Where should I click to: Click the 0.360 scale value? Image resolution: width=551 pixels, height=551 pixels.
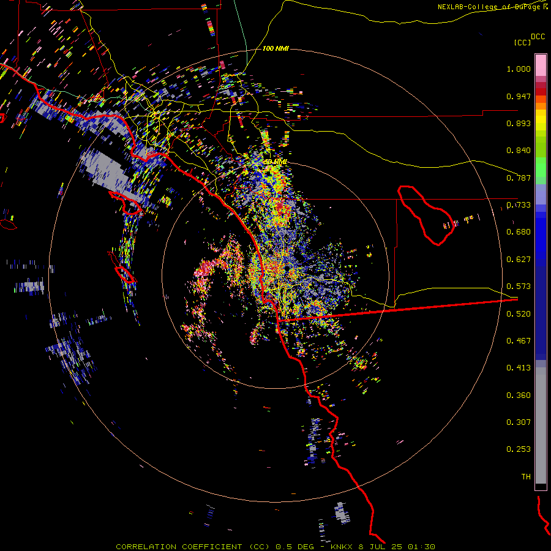519,395
